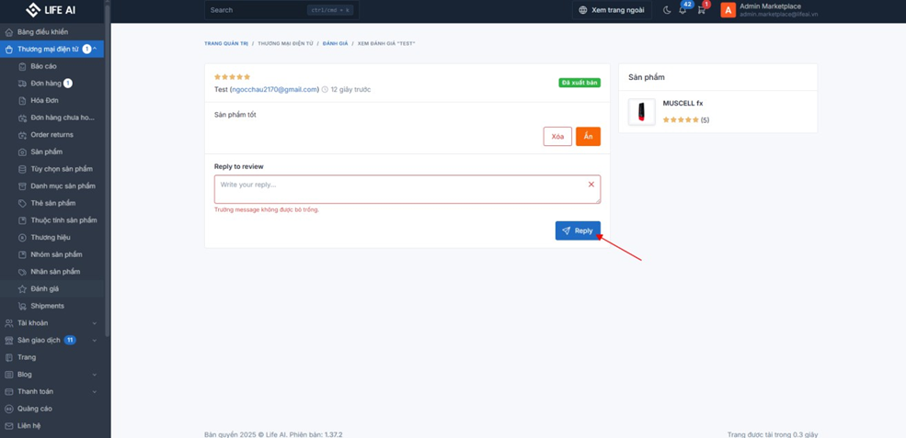Go to Bảng điều khiển dashboard
Image resolution: width=906 pixels, height=438 pixels.
pyautogui.click(x=42, y=32)
